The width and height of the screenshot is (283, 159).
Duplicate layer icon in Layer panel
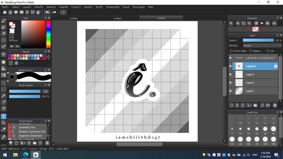[x=262, y=105]
